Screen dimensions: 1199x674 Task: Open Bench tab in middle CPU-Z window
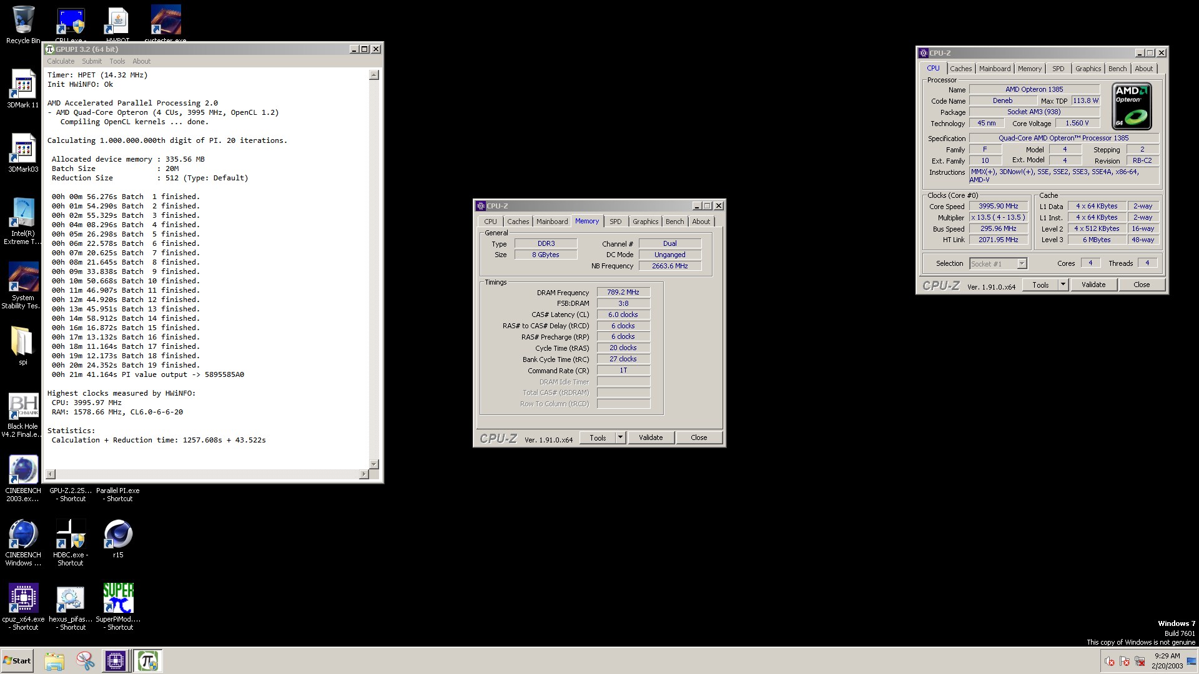pyautogui.click(x=674, y=222)
